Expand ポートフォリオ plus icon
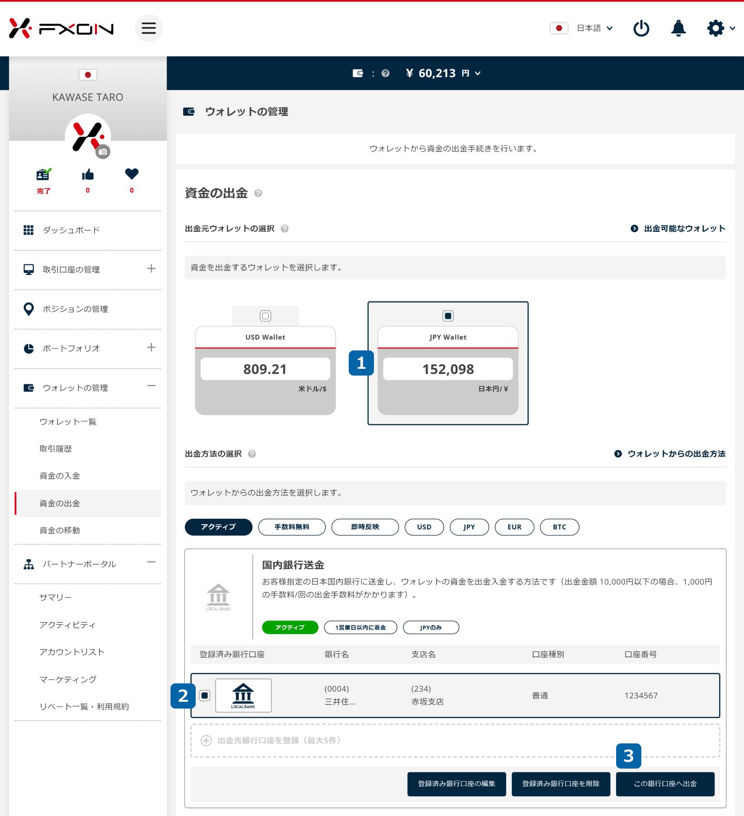The image size is (744, 816). [x=151, y=348]
